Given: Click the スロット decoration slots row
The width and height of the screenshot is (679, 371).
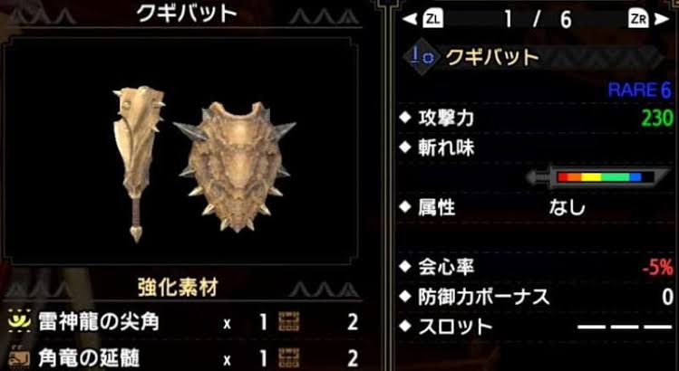Looking at the screenshot, I should [536, 327].
